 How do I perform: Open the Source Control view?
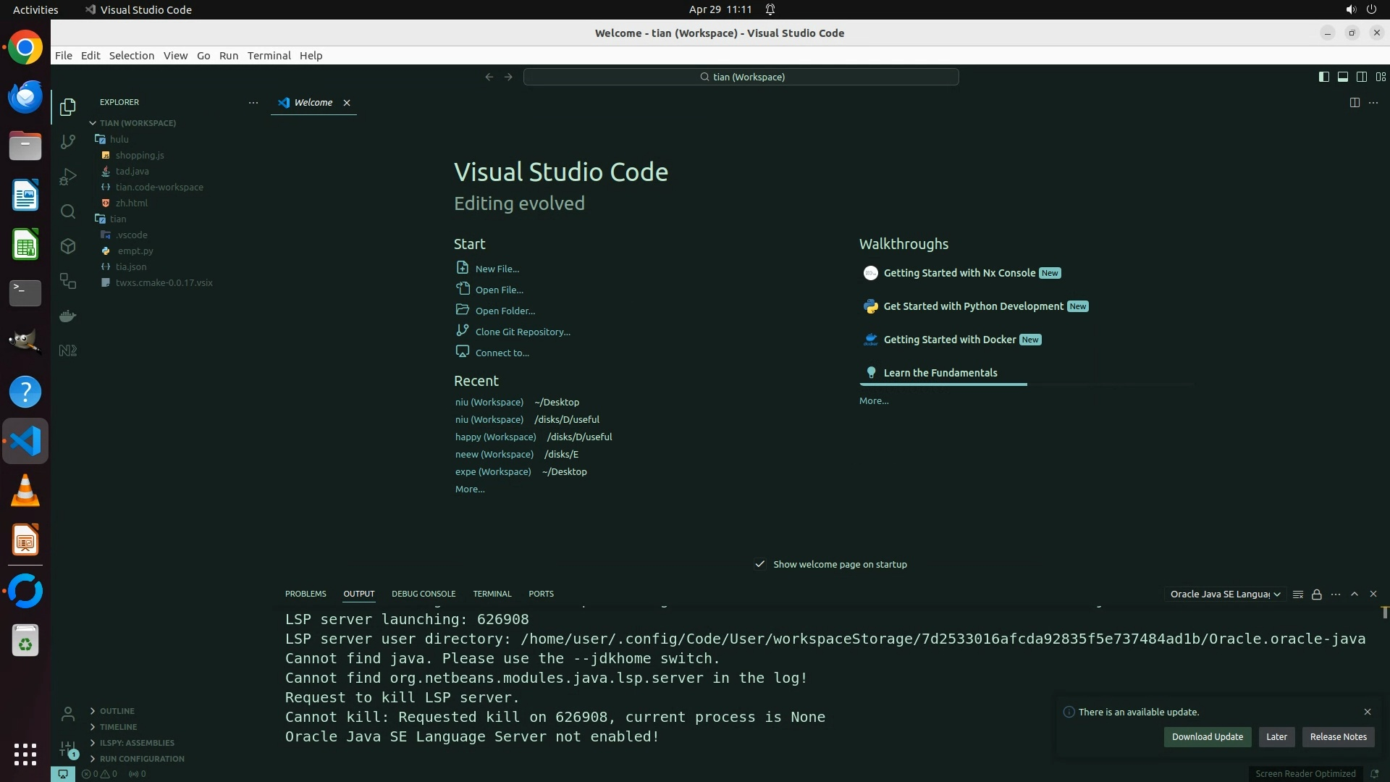point(68,142)
